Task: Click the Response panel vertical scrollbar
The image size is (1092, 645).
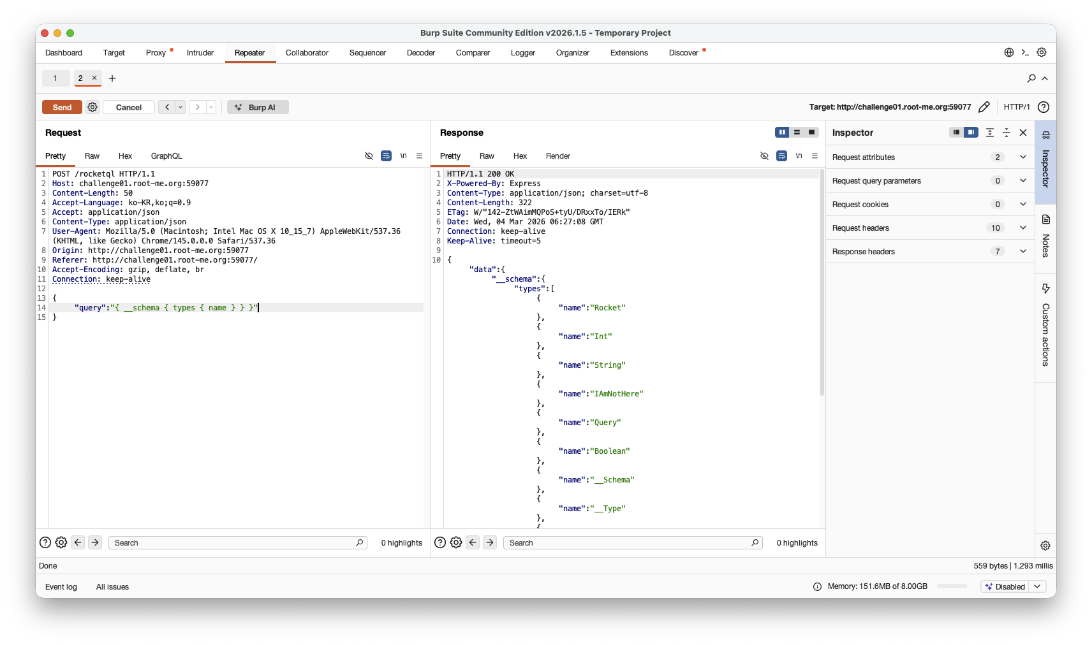Action: pyautogui.click(x=822, y=283)
